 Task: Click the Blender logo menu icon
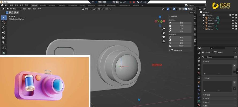pos(2,5)
